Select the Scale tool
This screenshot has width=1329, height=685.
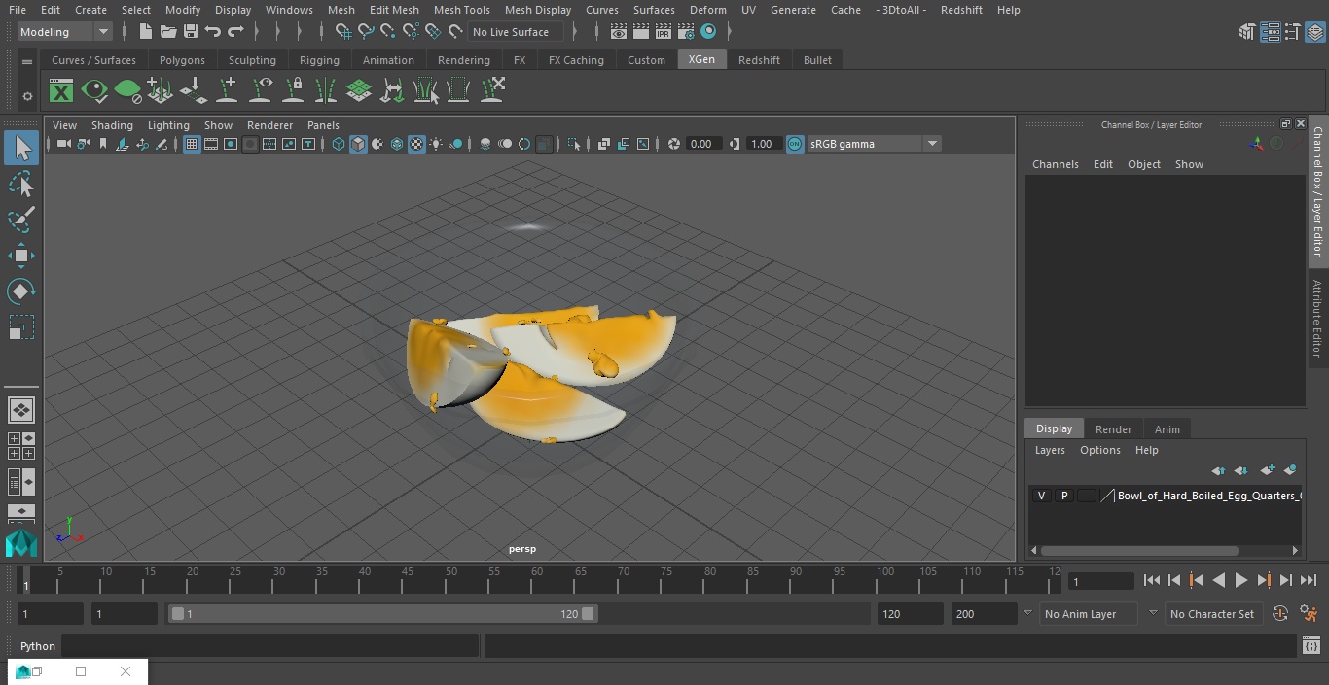pos(21,327)
